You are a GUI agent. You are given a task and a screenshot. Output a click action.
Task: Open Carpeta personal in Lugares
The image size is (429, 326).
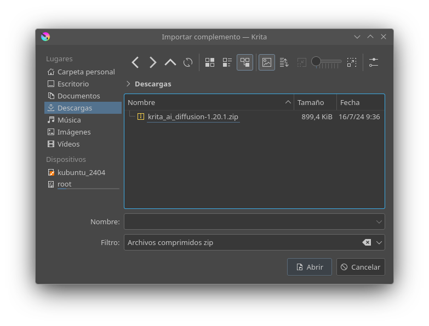click(x=83, y=72)
